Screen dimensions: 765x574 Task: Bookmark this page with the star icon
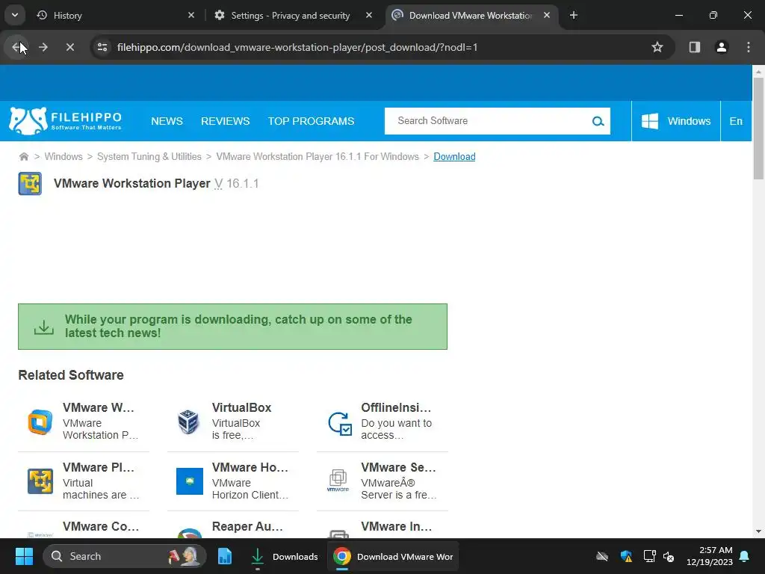pos(657,47)
